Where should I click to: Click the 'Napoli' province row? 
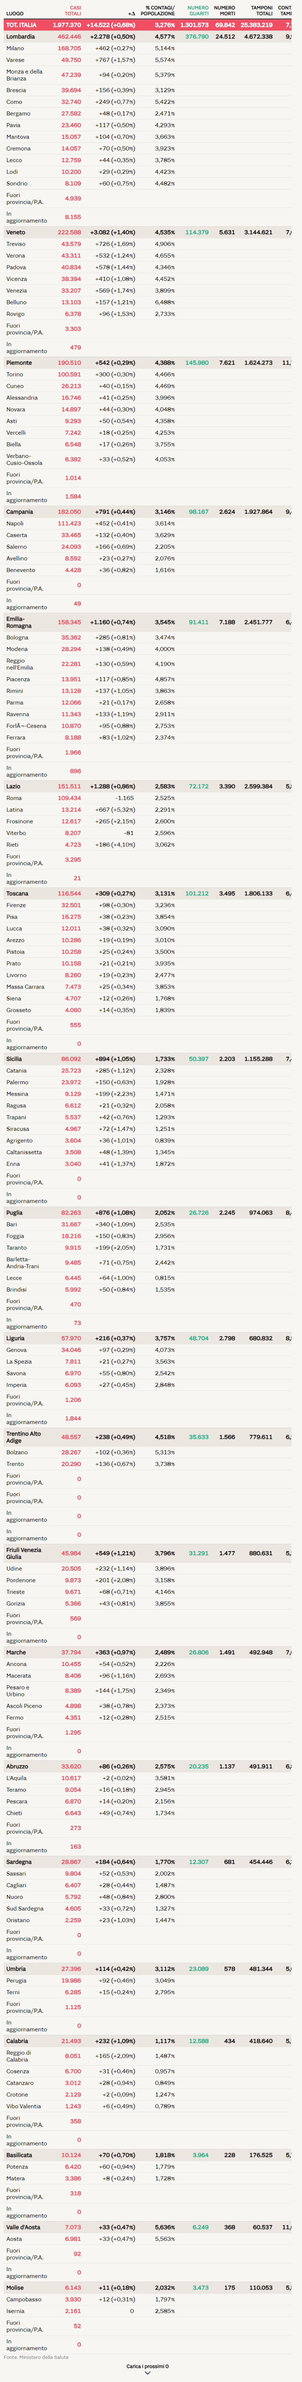point(148,523)
